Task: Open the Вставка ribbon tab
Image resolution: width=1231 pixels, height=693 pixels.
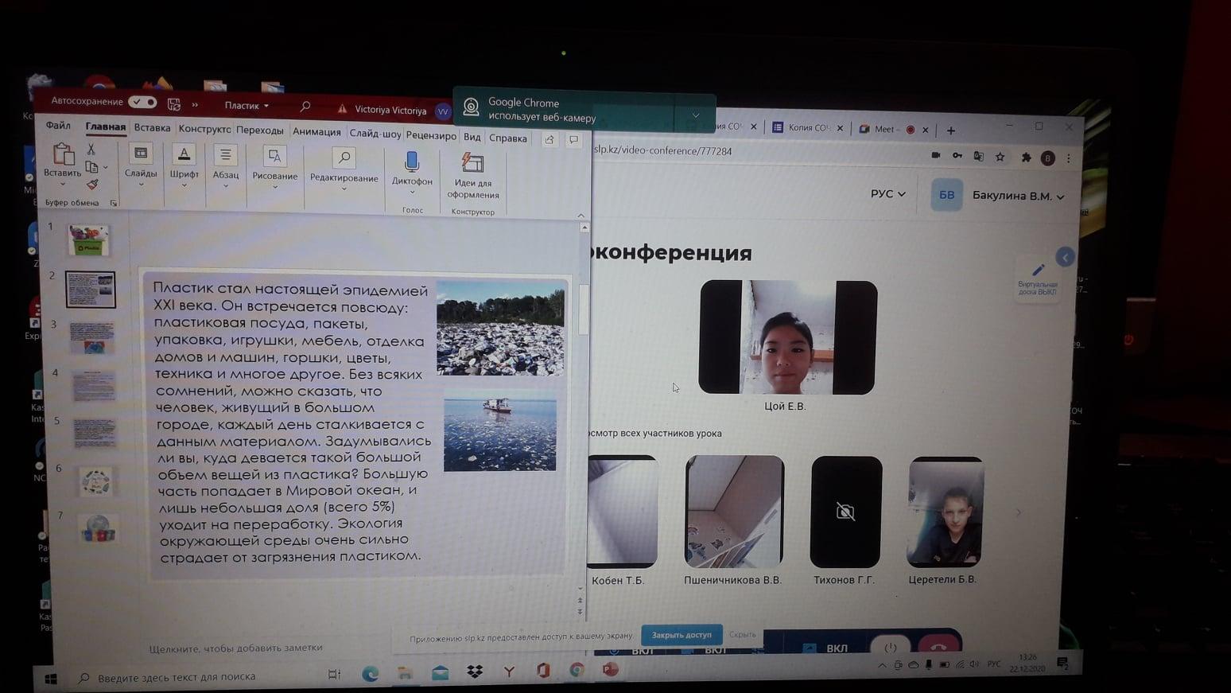Action: coord(152,127)
